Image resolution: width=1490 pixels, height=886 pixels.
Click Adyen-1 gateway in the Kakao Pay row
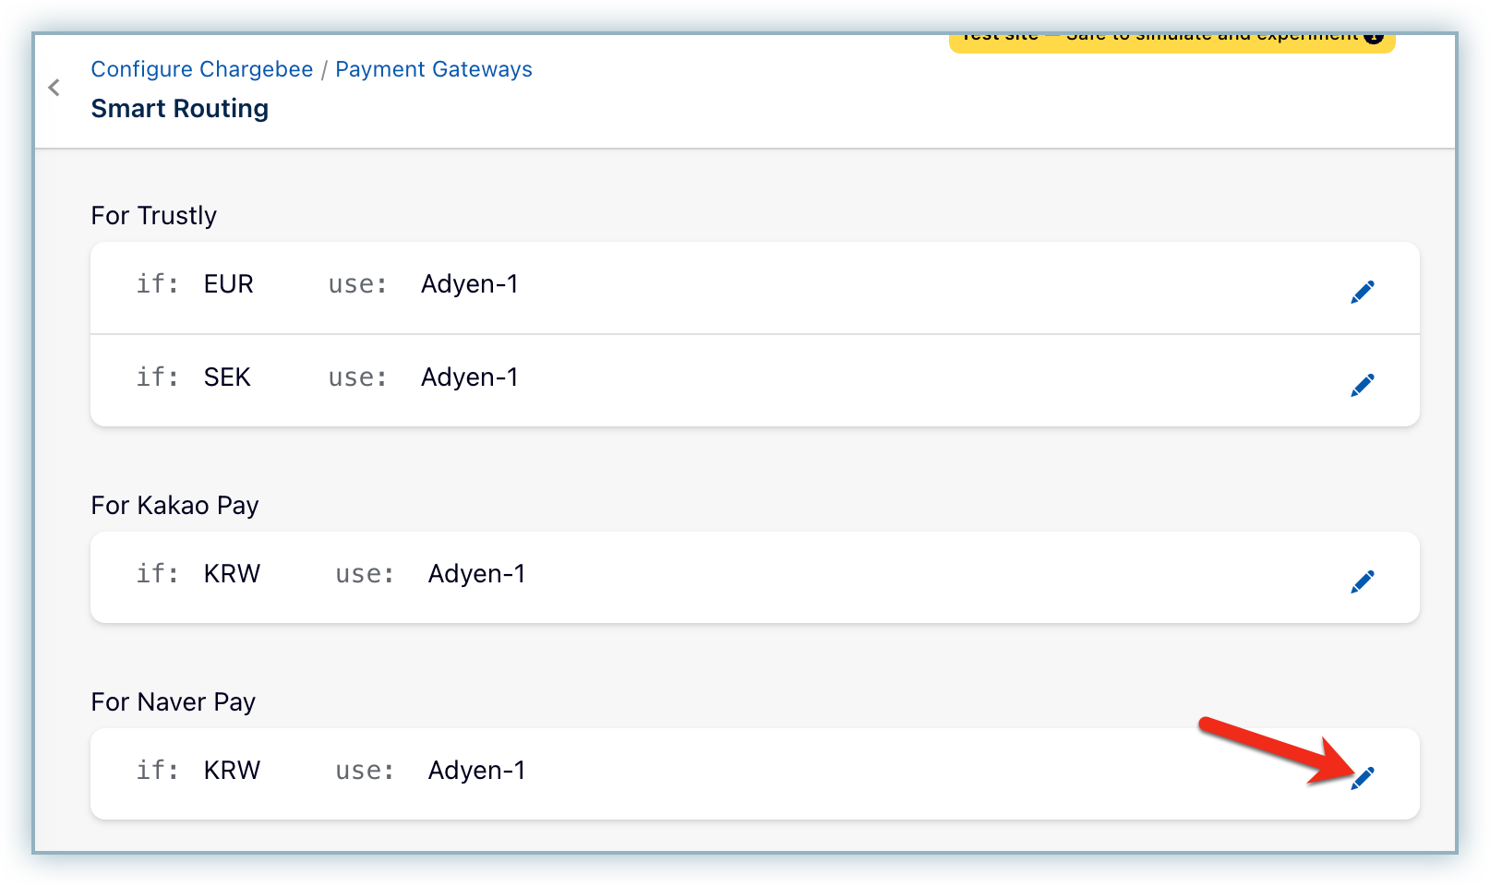tap(477, 574)
